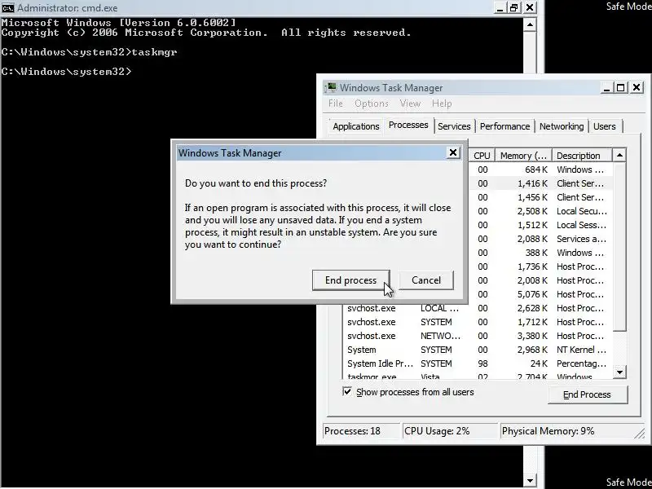Click Percentag... description cell
Viewport: 652px width, 489px height.
pyautogui.click(x=581, y=363)
